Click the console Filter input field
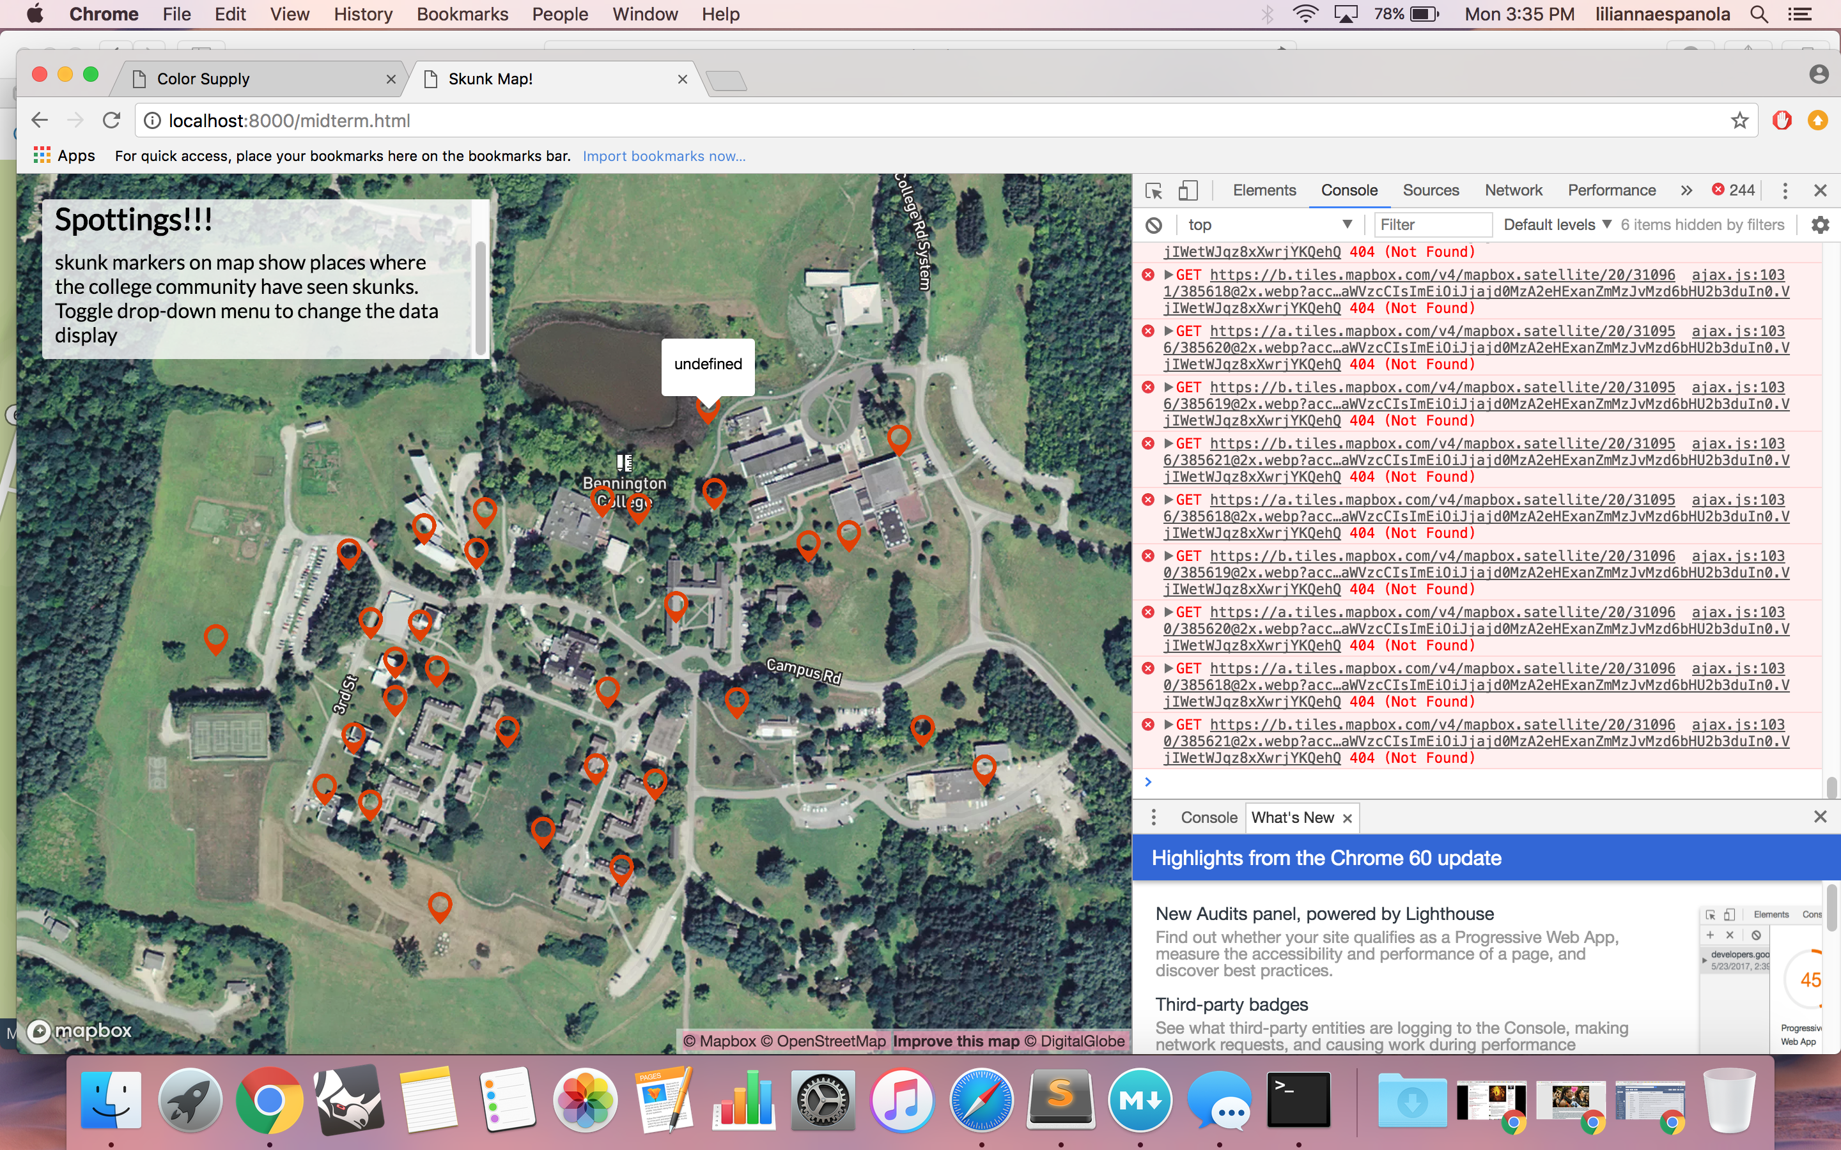Viewport: 1841px width, 1150px height. click(1432, 225)
